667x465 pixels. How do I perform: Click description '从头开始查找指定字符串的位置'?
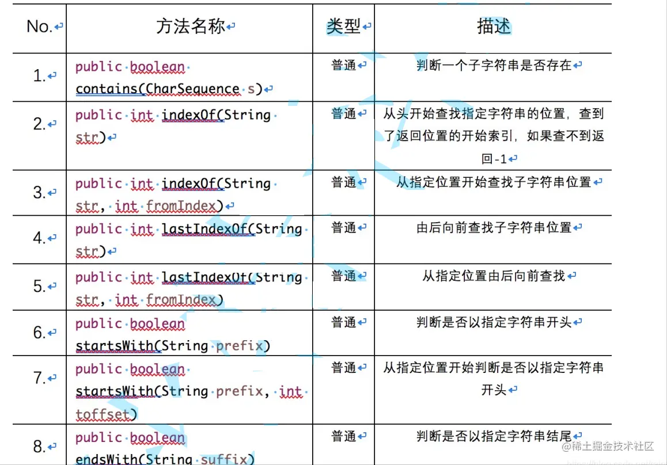[474, 113]
